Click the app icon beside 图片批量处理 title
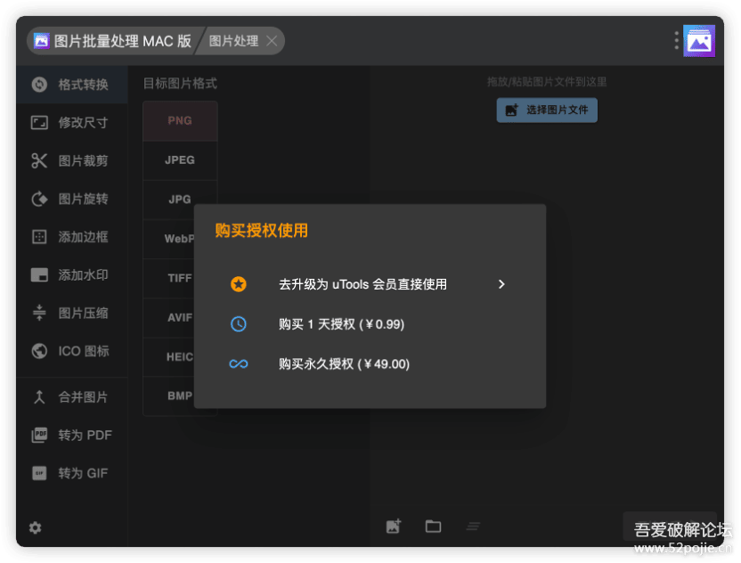This screenshot has height=563, width=741. [42, 41]
